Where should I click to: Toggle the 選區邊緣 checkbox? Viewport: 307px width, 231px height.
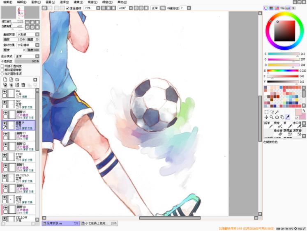pyautogui.click(x=68, y=8)
